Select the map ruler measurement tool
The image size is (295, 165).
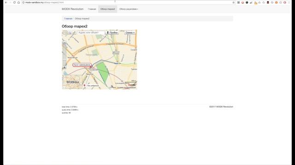74,33
